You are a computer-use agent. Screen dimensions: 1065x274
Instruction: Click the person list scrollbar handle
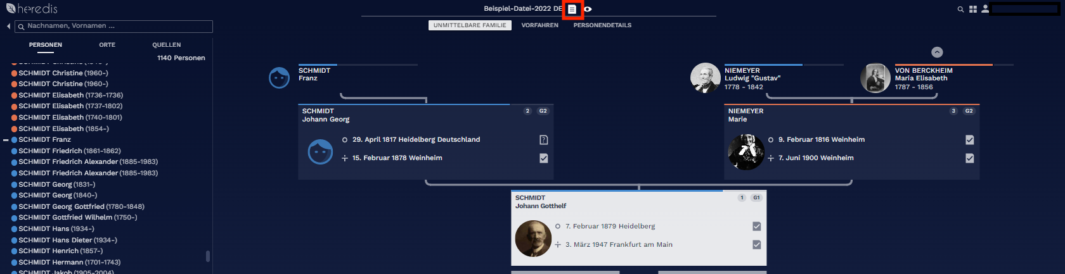pyautogui.click(x=208, y=256)
